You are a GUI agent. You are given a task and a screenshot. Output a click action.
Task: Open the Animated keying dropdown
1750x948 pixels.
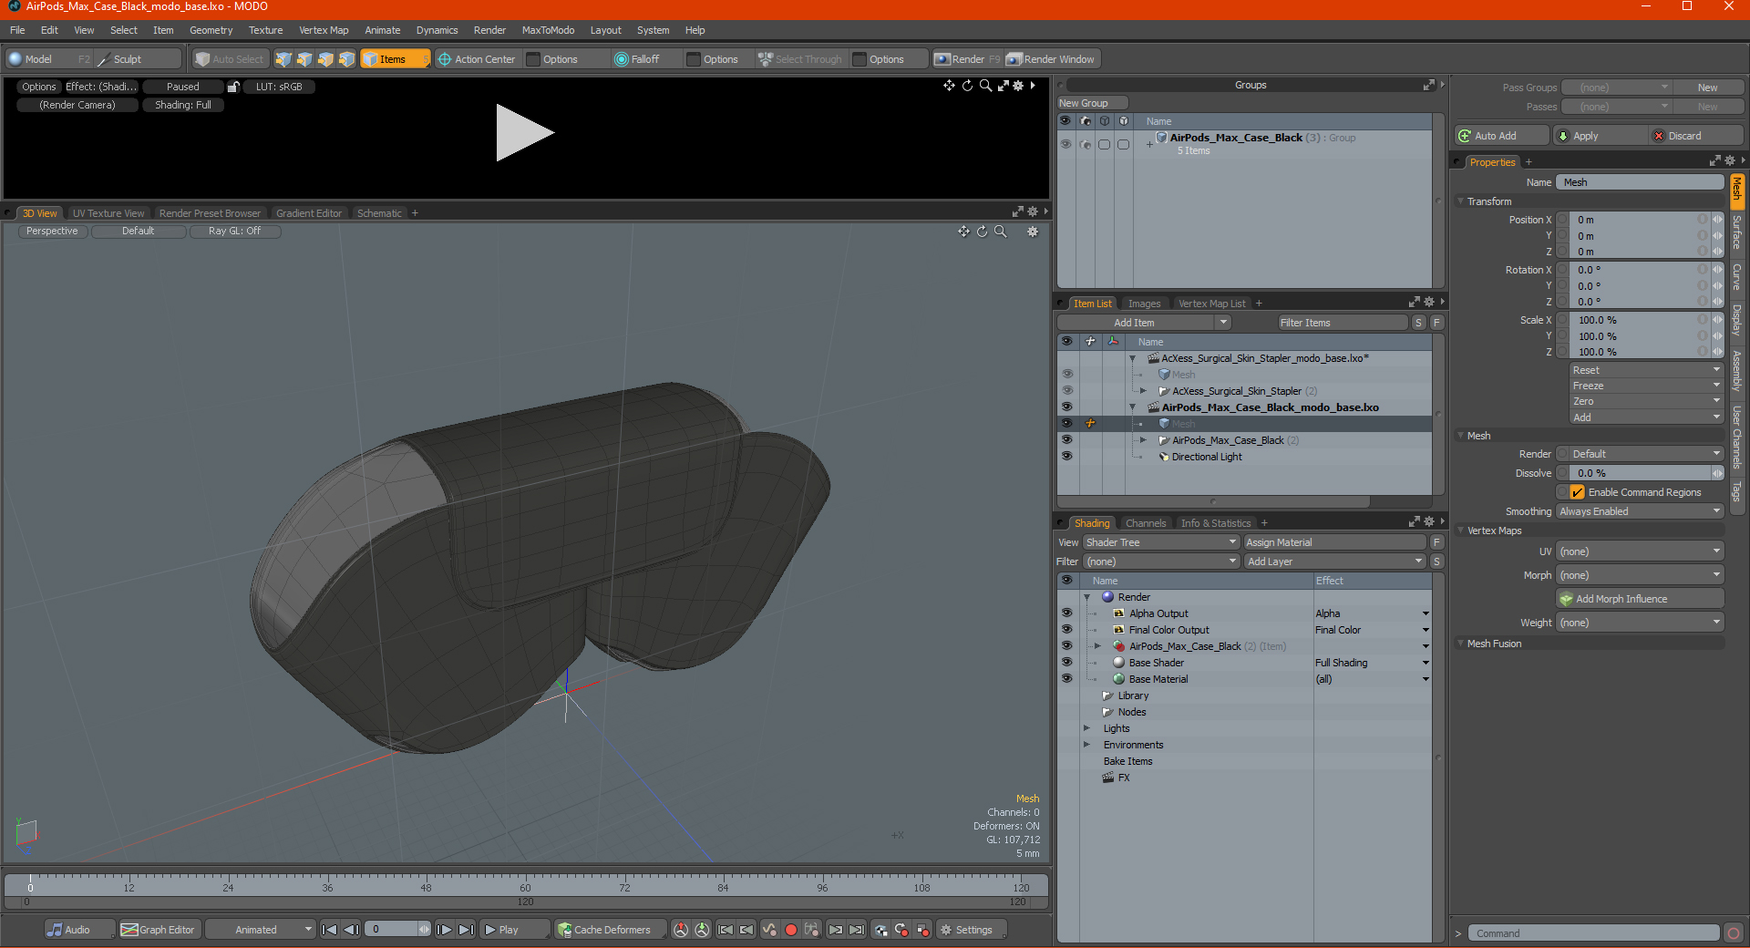point(261,930)
